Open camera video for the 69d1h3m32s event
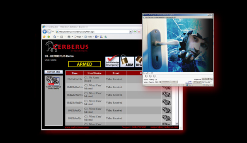 click(167, 110)
